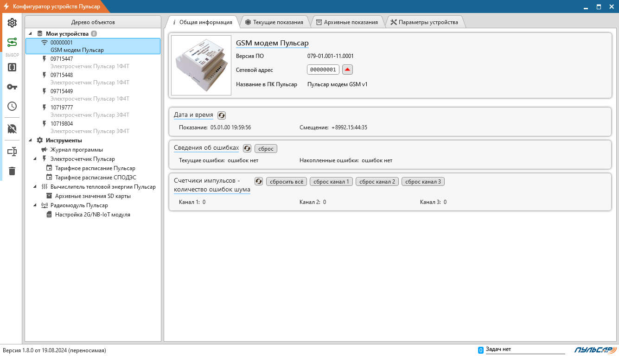The width and height of the screenshot is (619, 356).
Task: Collapse the Радиомодуль Пульсар node
Action: coord(35,205)
